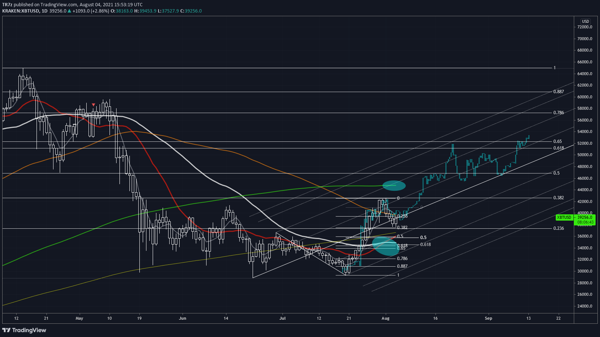Click the large Fib 0.236 label near 37000
This screenshot has width=600, height=337.
(559, 228)
